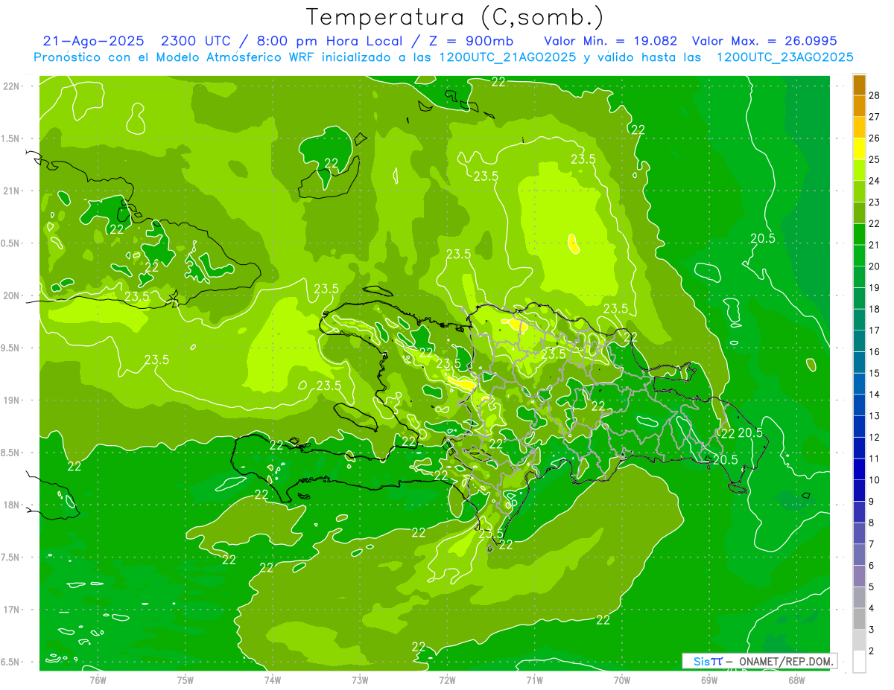894x690 pixels.
Task: Click the "69W" longitude axis label
Action: point(709,680)
